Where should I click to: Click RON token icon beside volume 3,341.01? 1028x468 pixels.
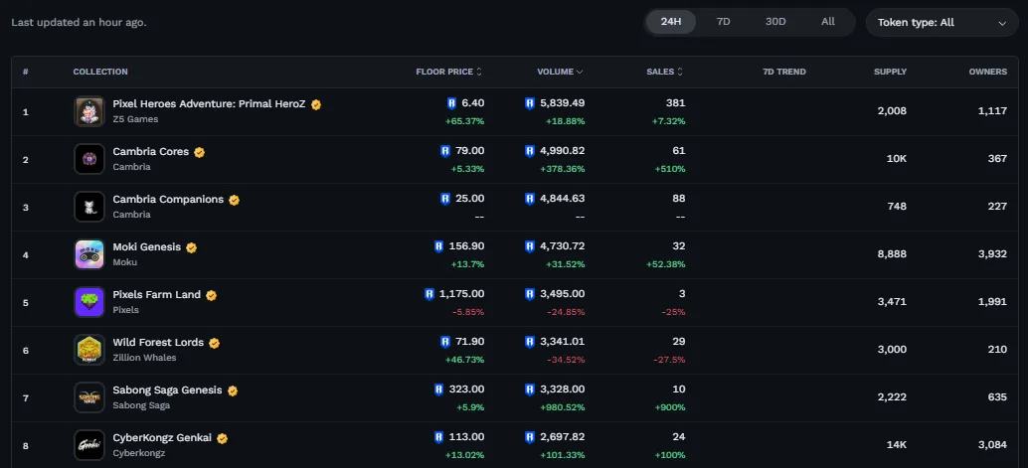click(530, 342)
